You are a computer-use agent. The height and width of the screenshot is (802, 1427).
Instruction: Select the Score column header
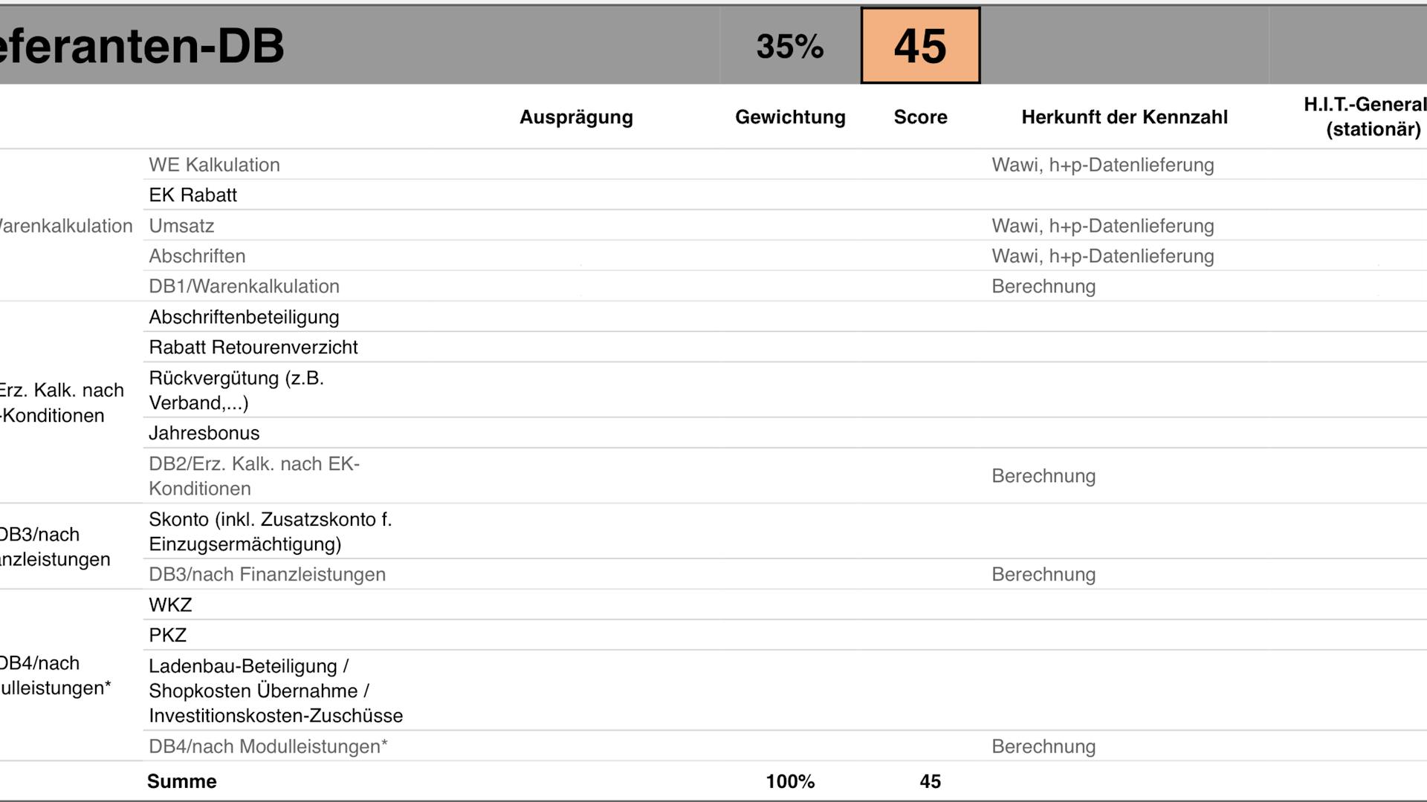click(x=920, y=117)
